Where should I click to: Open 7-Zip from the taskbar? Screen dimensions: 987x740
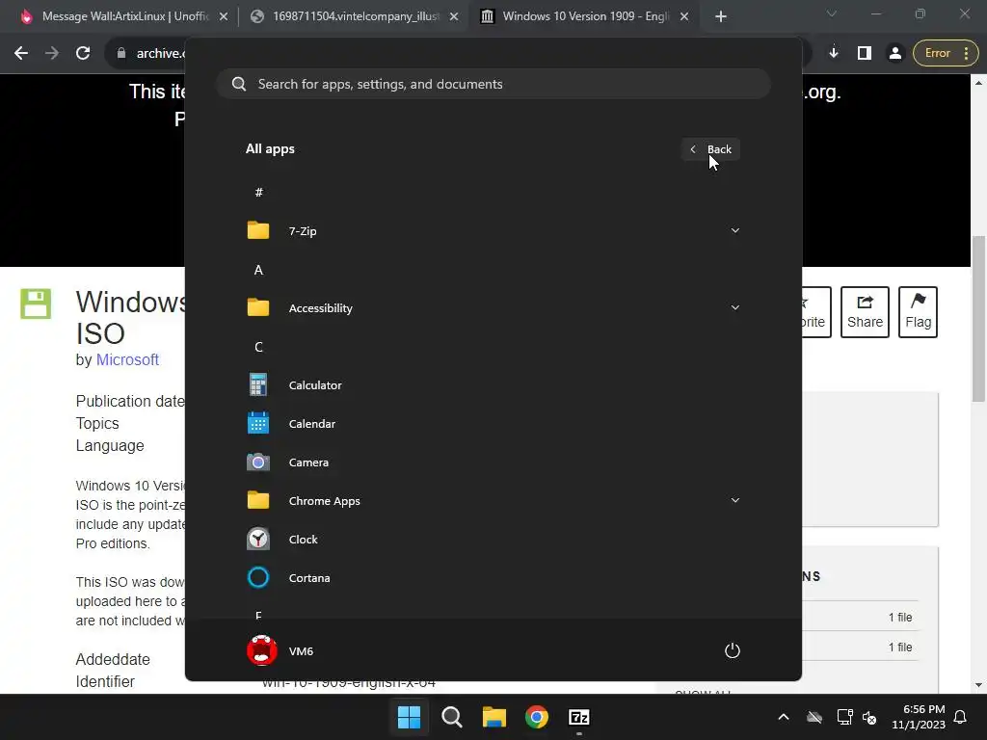pyautogui.click(x=579, y=717)
